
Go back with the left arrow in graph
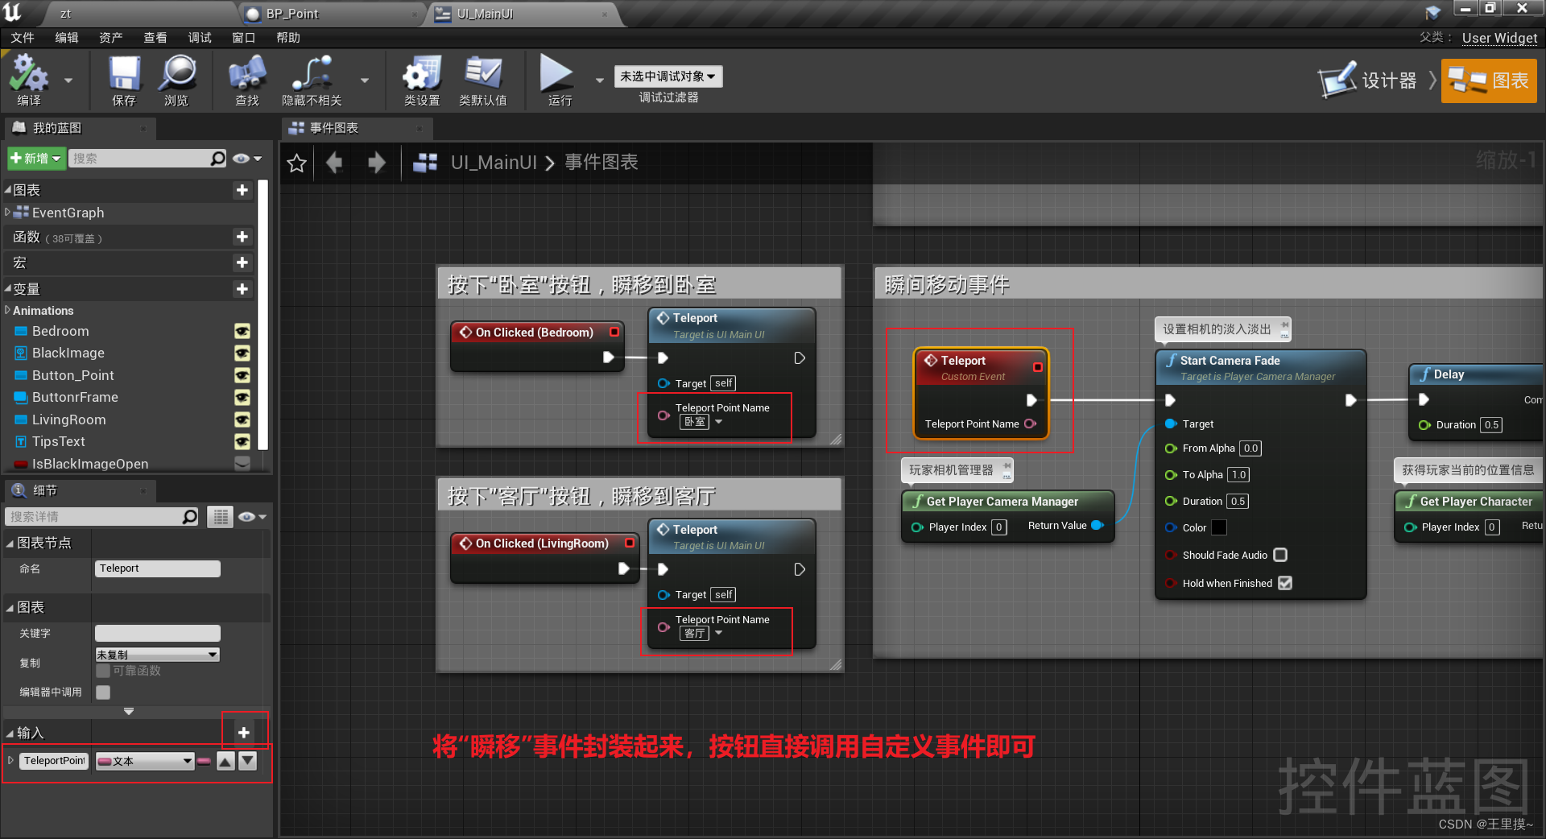pos(334,163)
